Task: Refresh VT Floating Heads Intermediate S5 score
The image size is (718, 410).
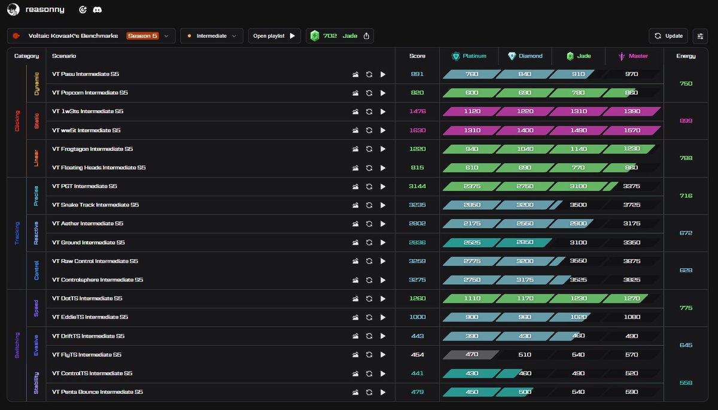Action: point(369,168)
